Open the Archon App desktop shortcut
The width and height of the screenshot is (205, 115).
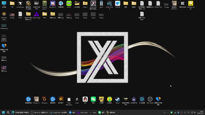(x=36, y=15)
